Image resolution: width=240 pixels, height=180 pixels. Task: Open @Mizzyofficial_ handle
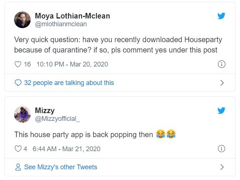tap(57, 119)
